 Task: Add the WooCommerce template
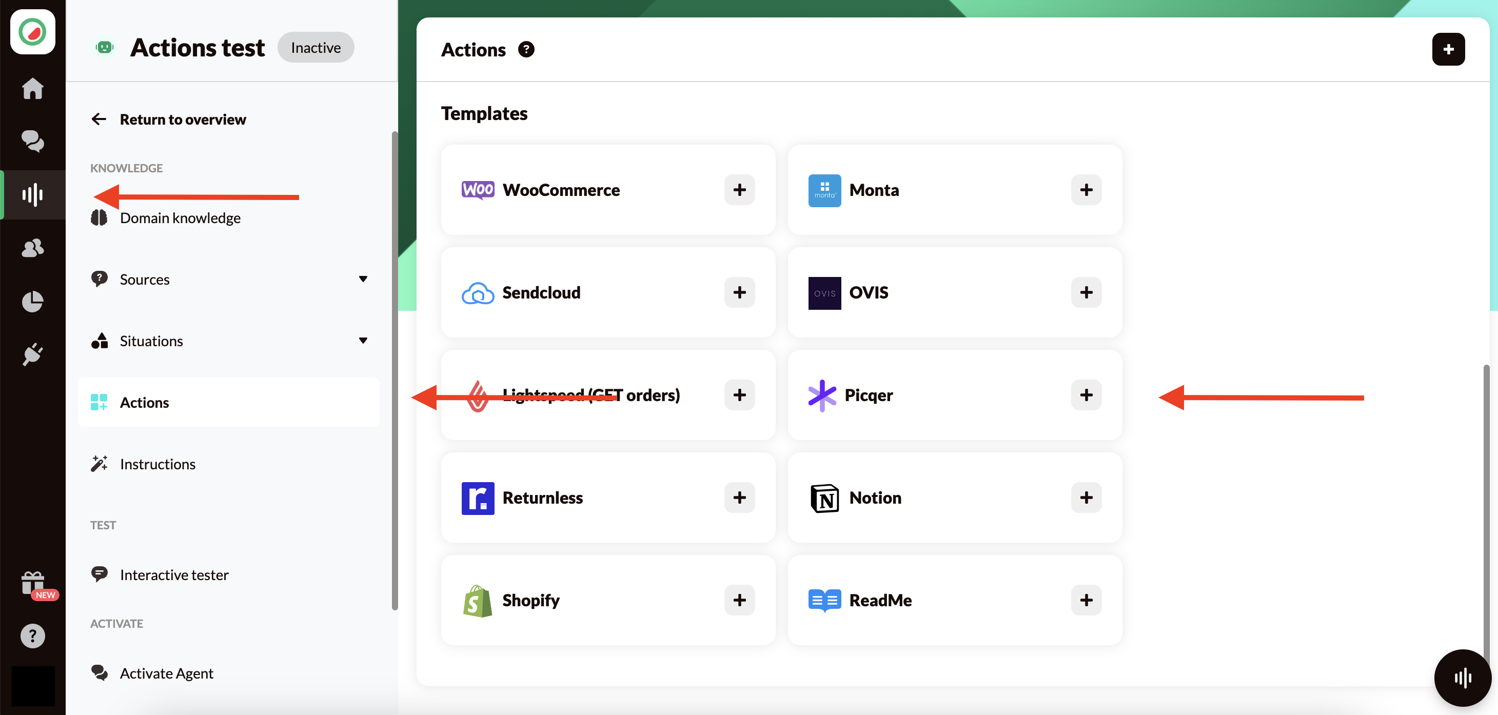coord(739,190)
